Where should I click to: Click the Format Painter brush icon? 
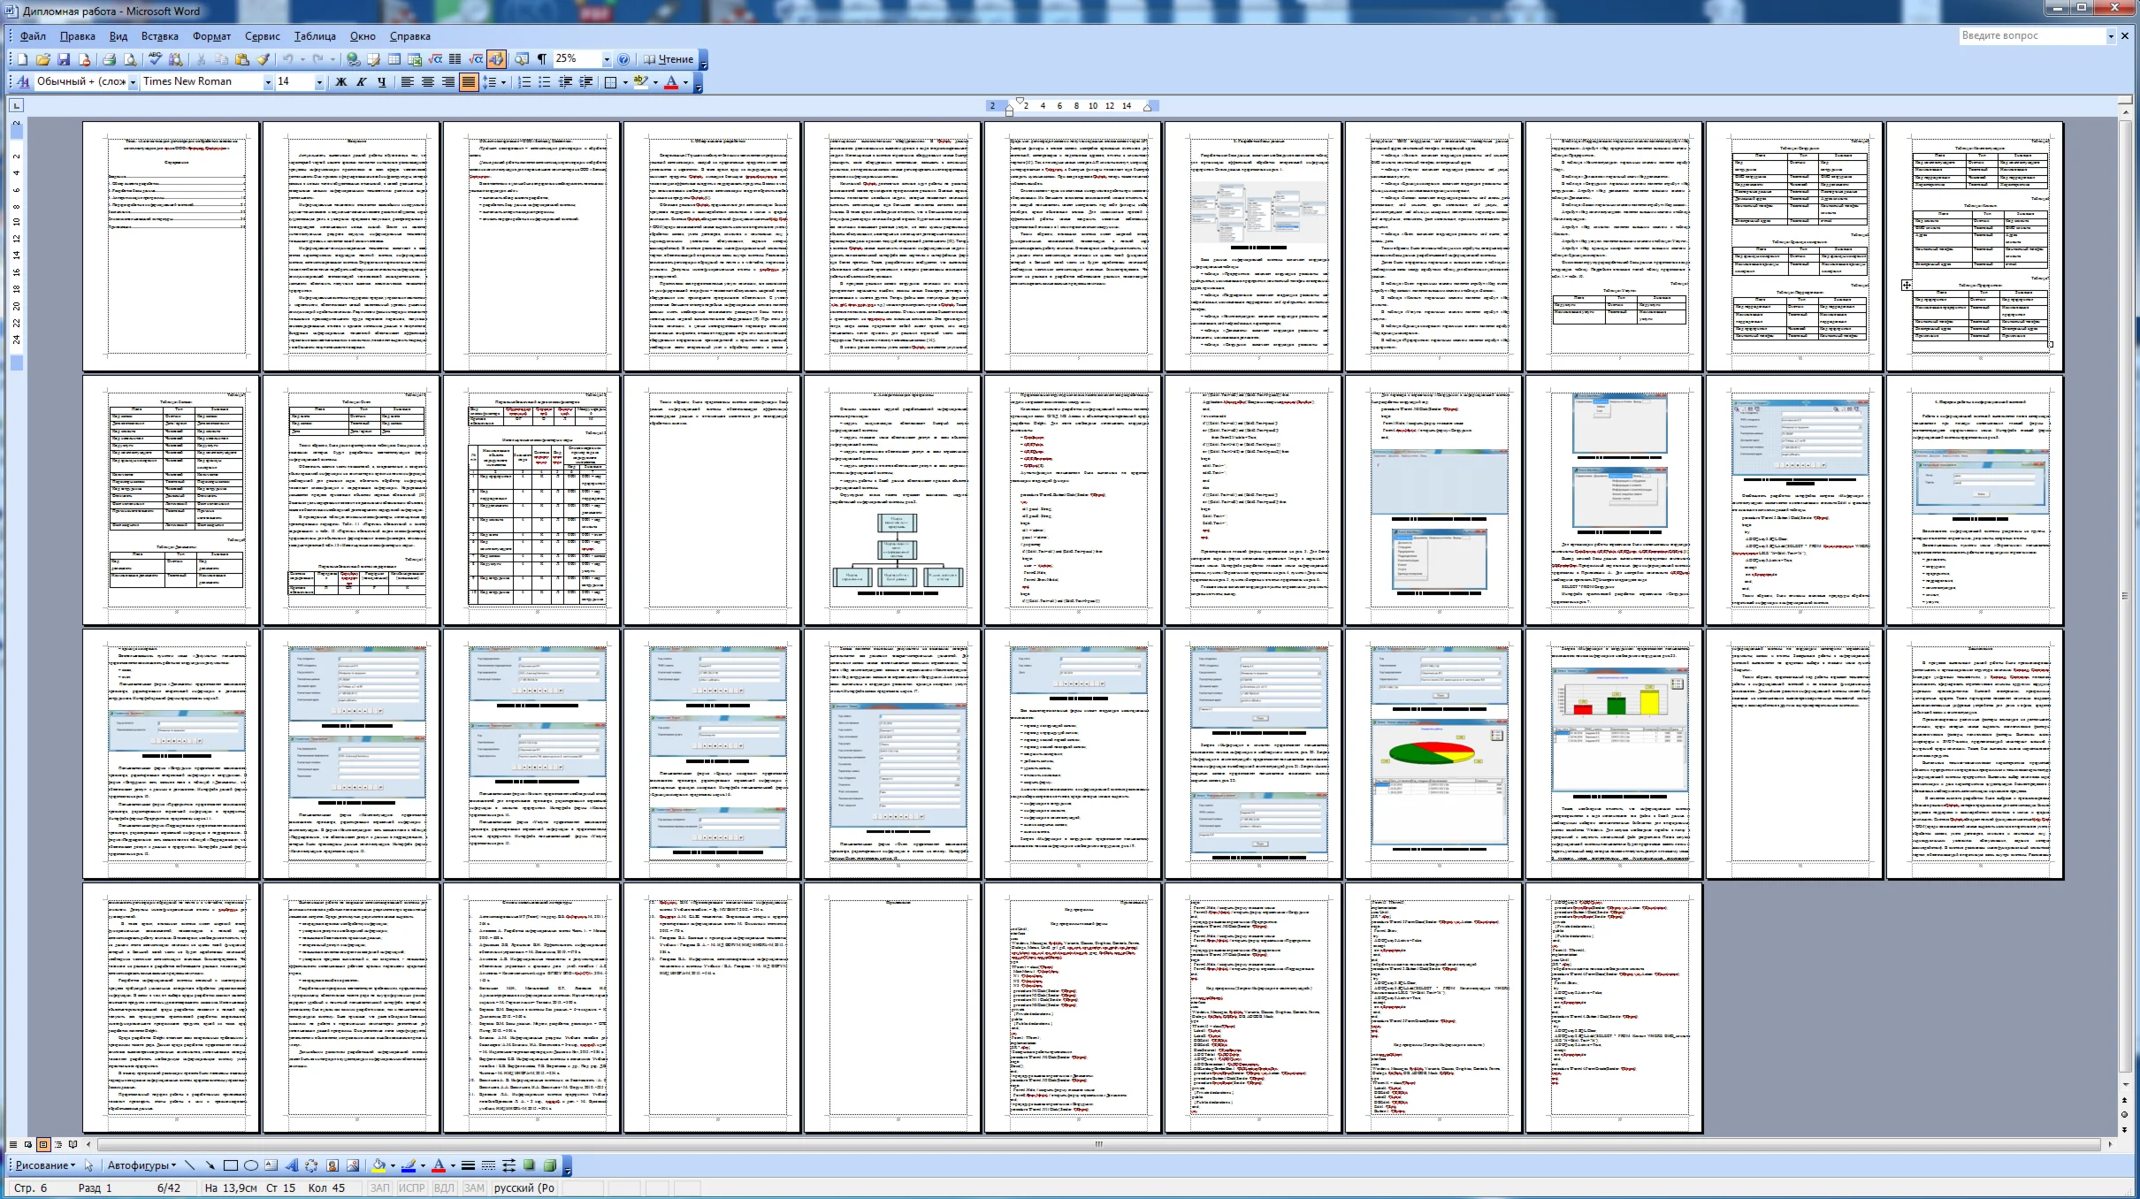pos(264,59)
